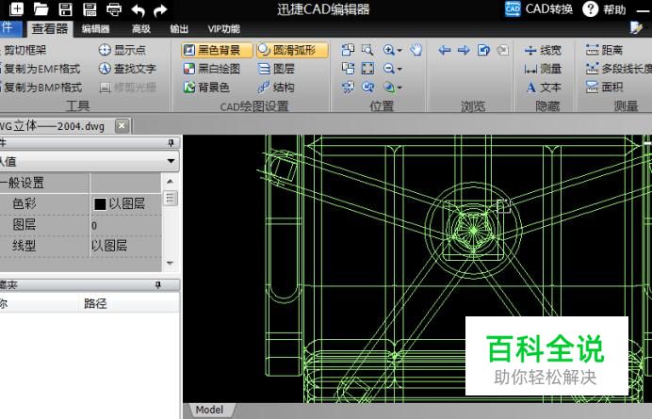The image size is (652, 419).
Task: Select the pan hand tool
Action: click(x=416, y=50)
